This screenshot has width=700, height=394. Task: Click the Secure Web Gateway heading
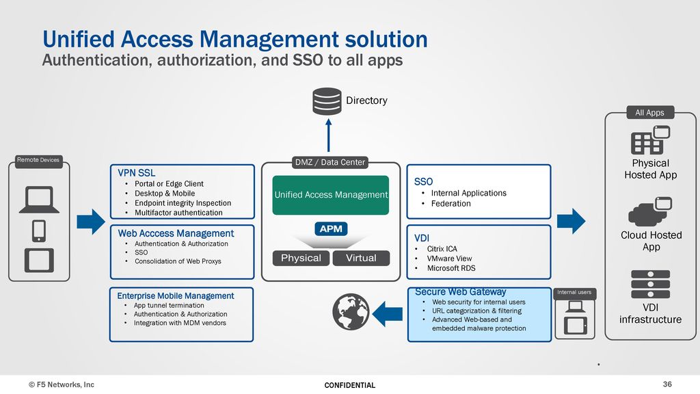(460, 291)
